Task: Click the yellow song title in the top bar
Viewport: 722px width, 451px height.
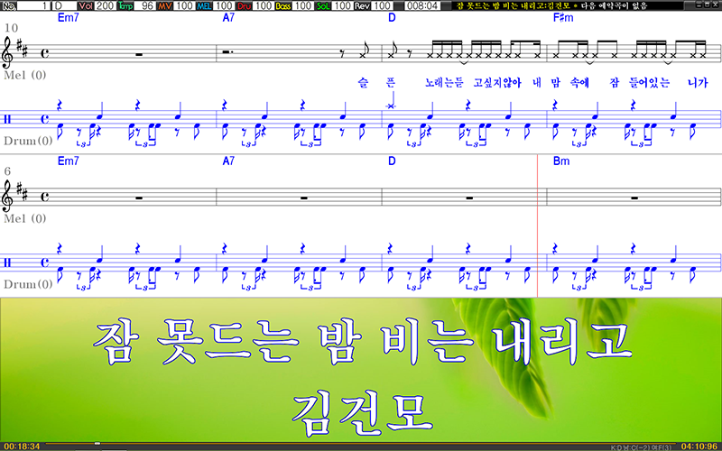Action: (x=513, y=5)
